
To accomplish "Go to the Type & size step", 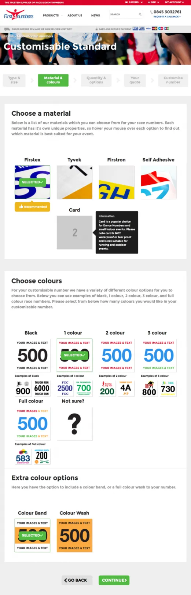I will pos(14,80).
